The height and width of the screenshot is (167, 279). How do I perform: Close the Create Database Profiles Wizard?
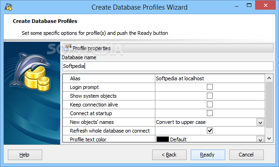[x=266, y=6]
